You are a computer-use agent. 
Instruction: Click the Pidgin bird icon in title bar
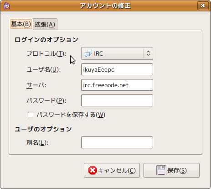[x=7, y=6]
